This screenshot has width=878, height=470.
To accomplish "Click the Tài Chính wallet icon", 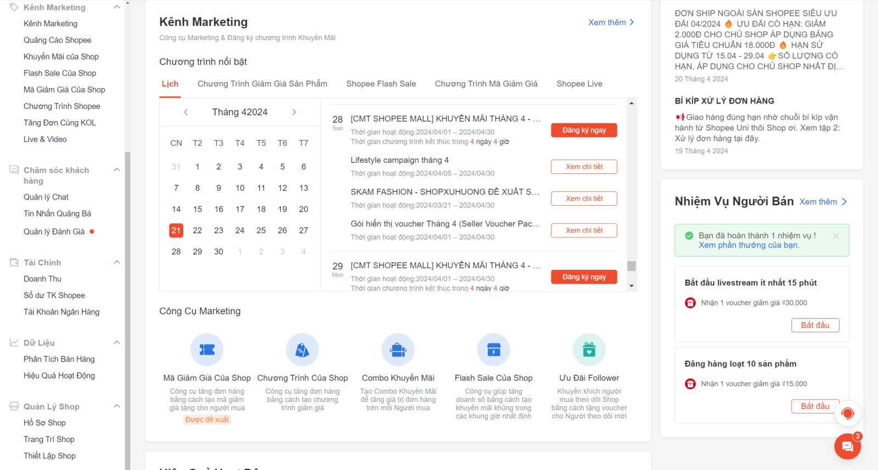I will (14, 263).
